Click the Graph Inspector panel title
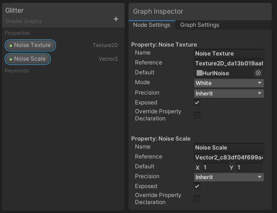The height and width of the screenshot is (213, 277). click(x=158, y=11)
